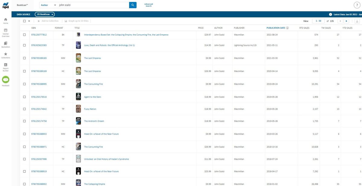Screen dimensions: 362x186
Task: Check the Fuzzy Nation row checkbox
Action: click(x=24, y=109)
